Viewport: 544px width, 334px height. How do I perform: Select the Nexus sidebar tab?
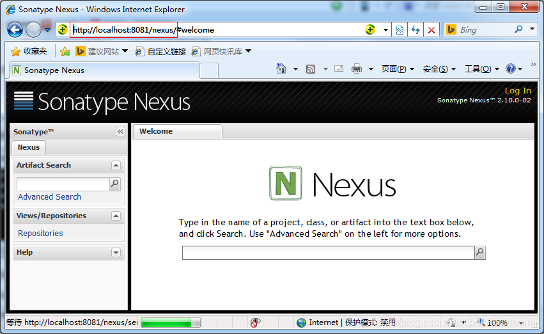pyautogui.click(x=29, y=147)
